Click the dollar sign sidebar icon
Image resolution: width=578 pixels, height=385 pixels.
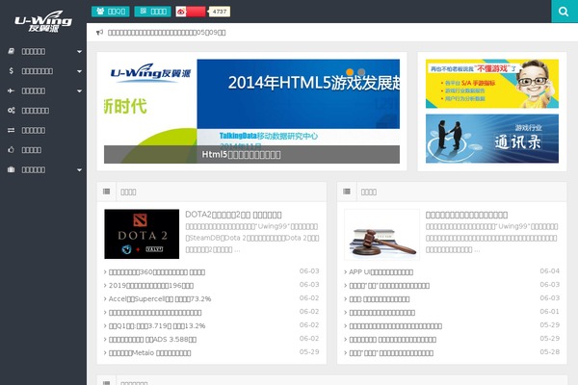11,70
